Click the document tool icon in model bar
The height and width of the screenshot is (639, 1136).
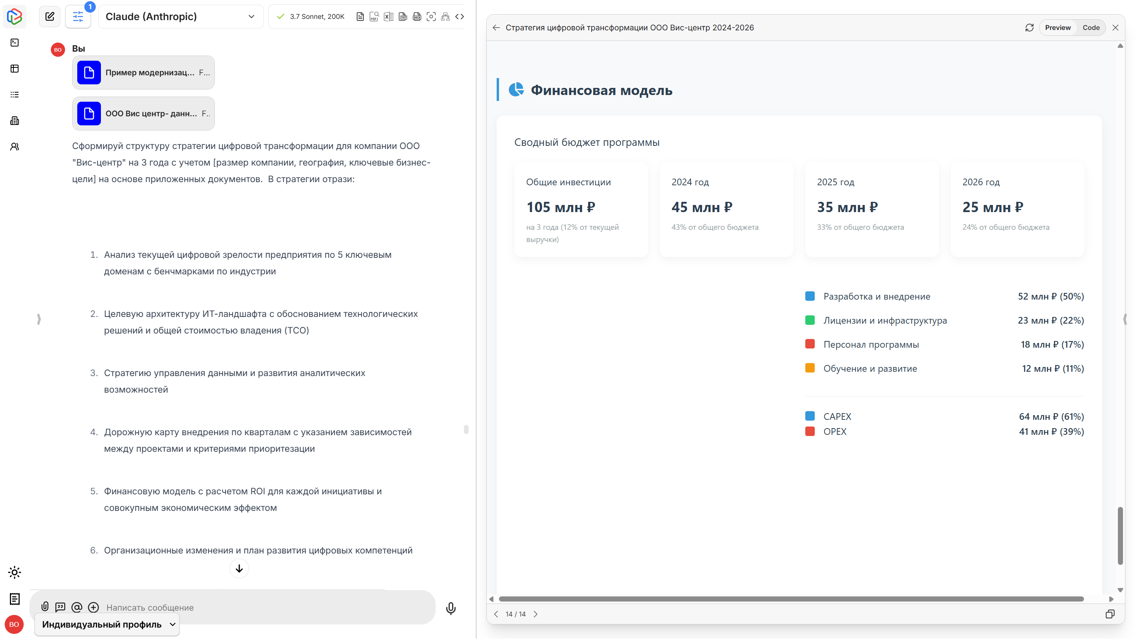(360, 16)
